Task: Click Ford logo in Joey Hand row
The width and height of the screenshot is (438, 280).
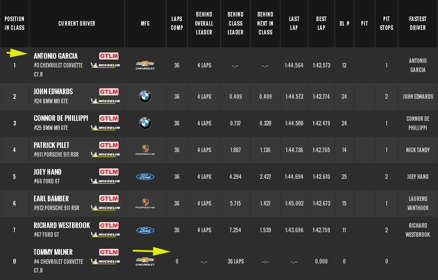Action: (145, 177)
